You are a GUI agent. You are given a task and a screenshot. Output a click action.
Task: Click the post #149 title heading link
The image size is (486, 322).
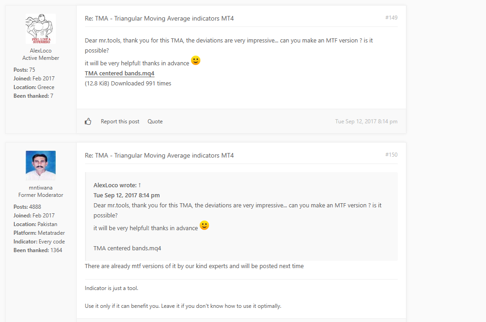click(159, 18)
